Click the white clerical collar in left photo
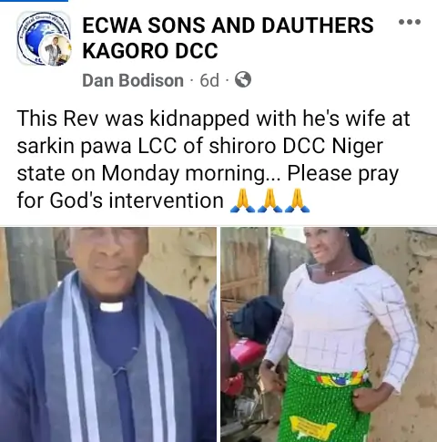437x442 pixels. pyautogui.click(x=111, y=307)
